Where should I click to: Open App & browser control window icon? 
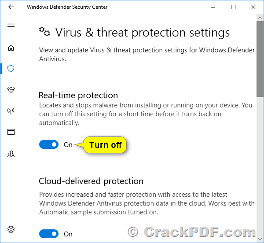(11, 132)
